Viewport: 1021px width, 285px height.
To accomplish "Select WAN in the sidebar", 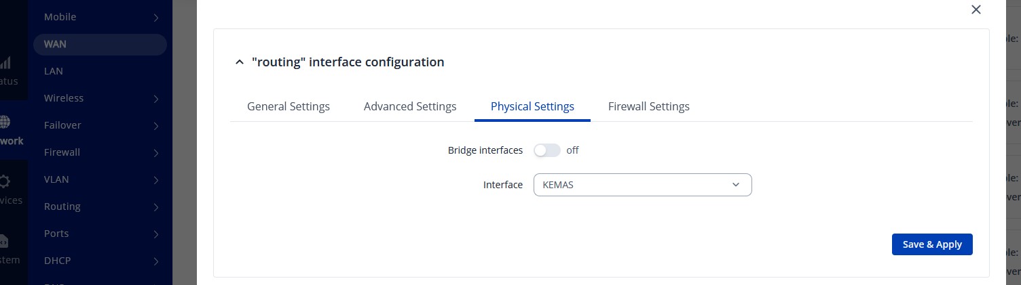I will 56,44.
